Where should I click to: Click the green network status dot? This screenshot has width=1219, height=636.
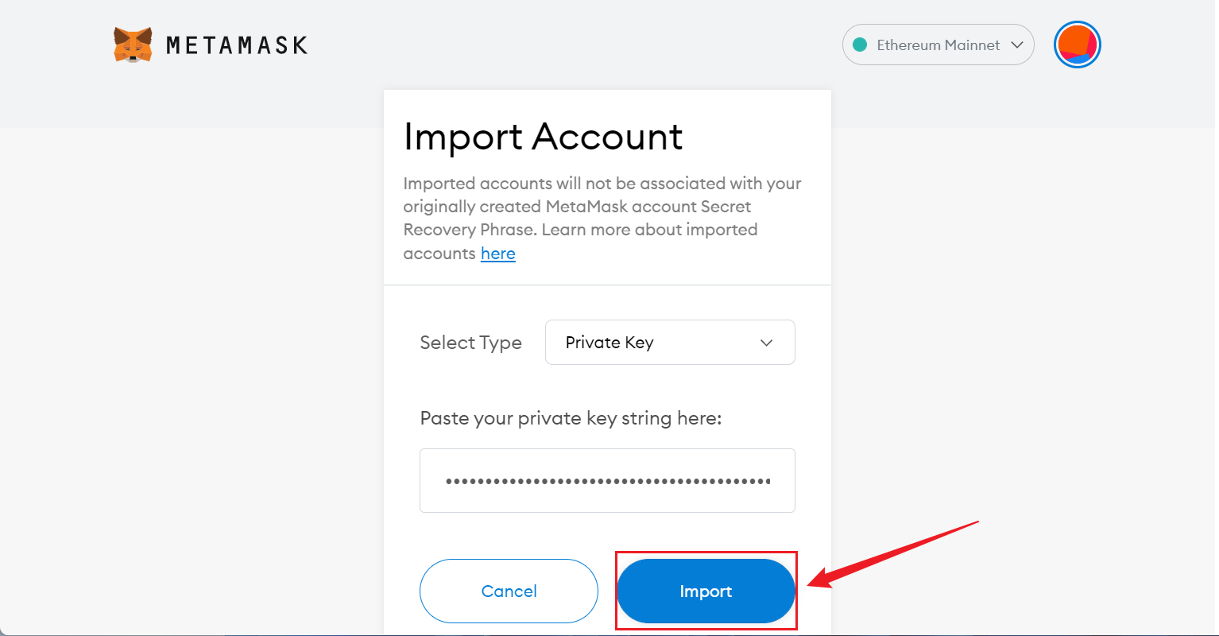[859, 45]
